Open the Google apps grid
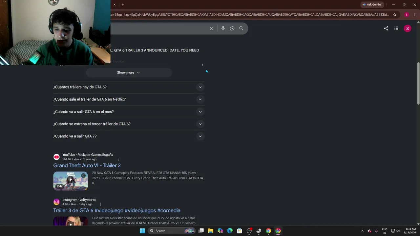Screen dimensions: 420x236 pyautogui.click(x=396, y=29)
